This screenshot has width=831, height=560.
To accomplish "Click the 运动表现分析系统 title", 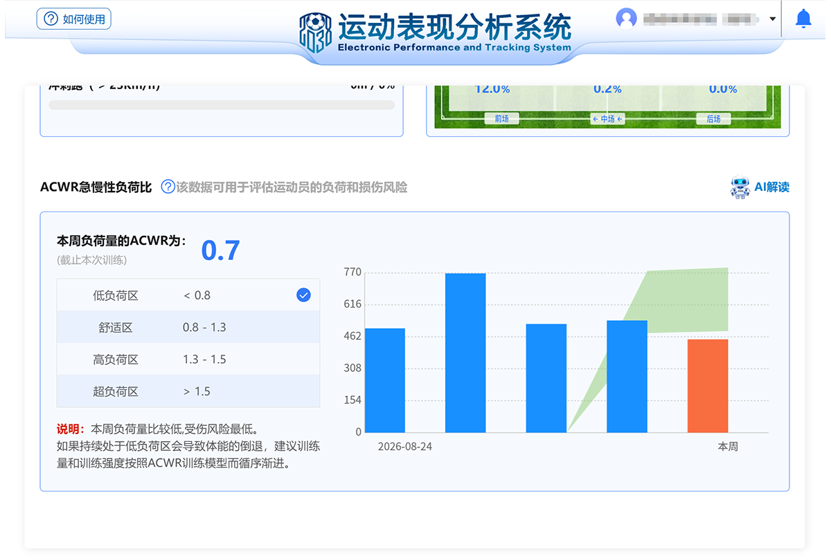I will pos(454,26).
